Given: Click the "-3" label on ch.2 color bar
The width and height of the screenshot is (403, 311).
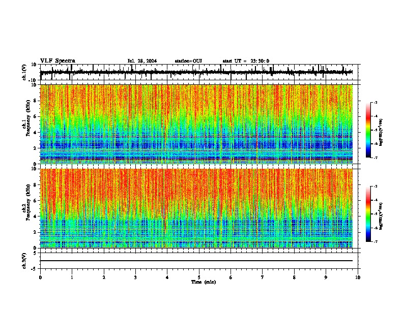Looking at the screenshot, I should click(376, 186).
